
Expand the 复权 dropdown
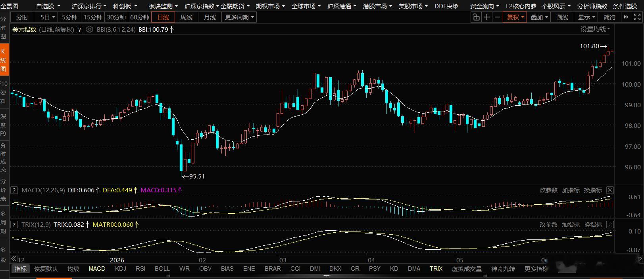coord(515,17)
